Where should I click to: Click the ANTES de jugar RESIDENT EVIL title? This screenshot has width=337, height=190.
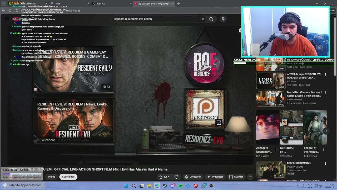[x=304, y=76]
